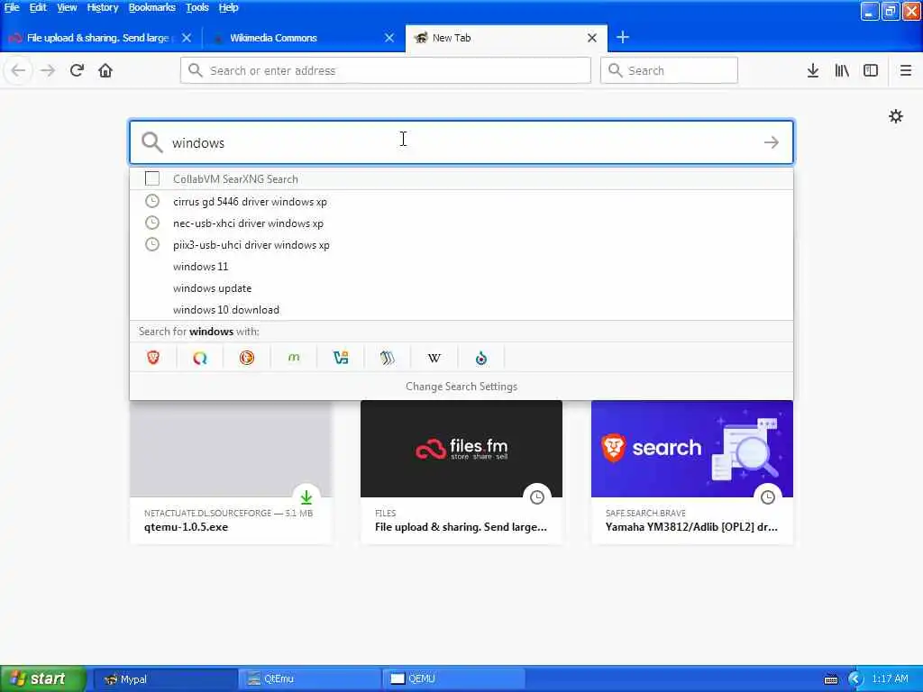Viewport: 923px width, 692px height.
Task: Search windows with DuckDuckGo engine icon
Action: pos(247,358)
